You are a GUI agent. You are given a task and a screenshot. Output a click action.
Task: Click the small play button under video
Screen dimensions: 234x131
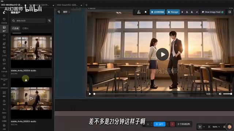(x=90, y=94)
